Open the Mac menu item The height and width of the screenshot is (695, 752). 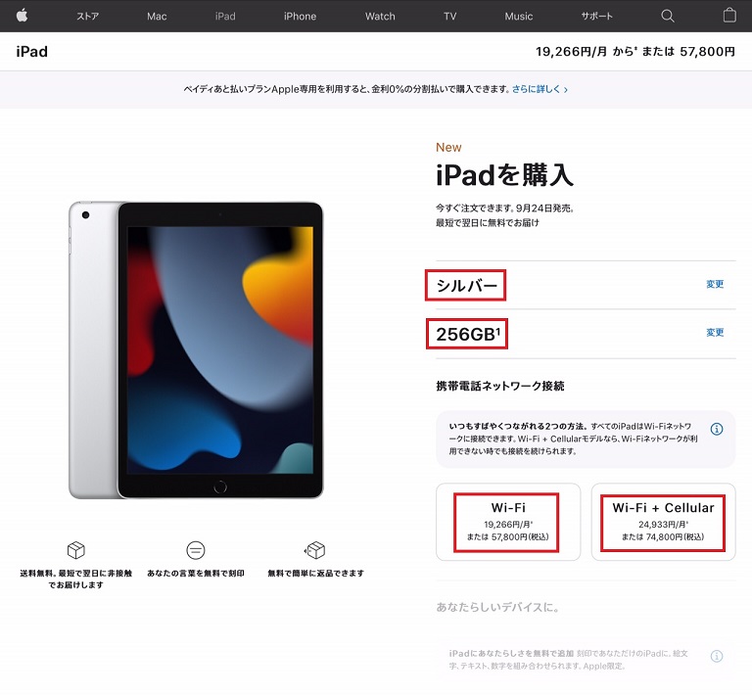pyautogui.click(x=157, y=17)
